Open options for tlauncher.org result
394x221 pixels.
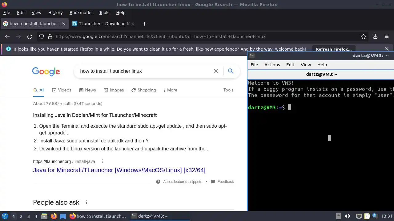(x=103, y=161)
